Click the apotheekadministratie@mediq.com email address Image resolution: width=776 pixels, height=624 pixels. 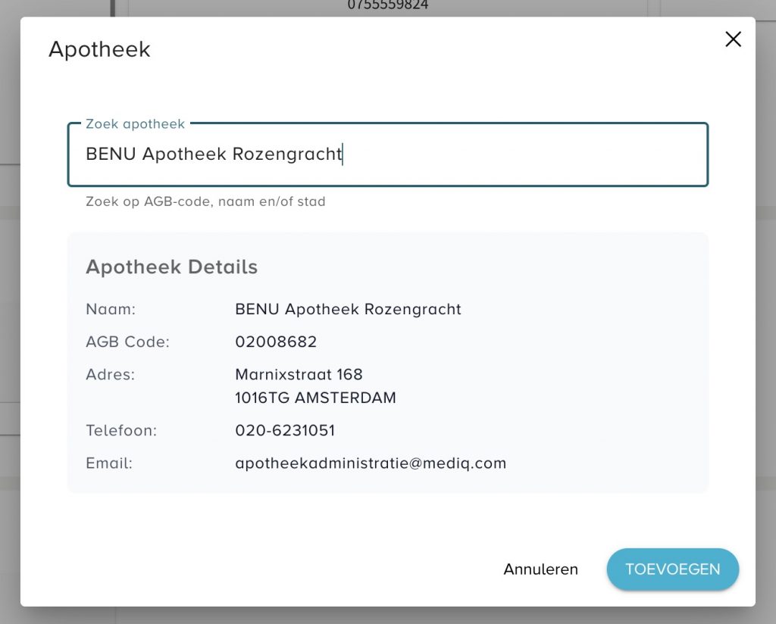[371, 463]
